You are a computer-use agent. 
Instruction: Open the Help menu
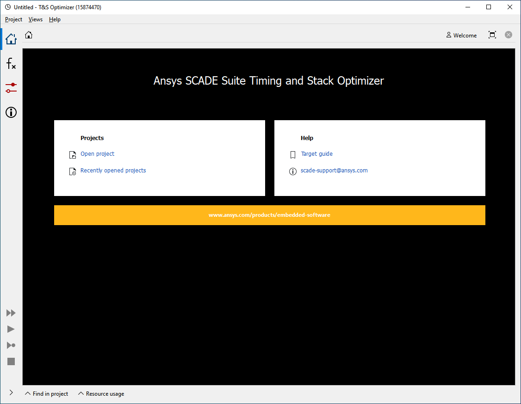click(55, 19)
